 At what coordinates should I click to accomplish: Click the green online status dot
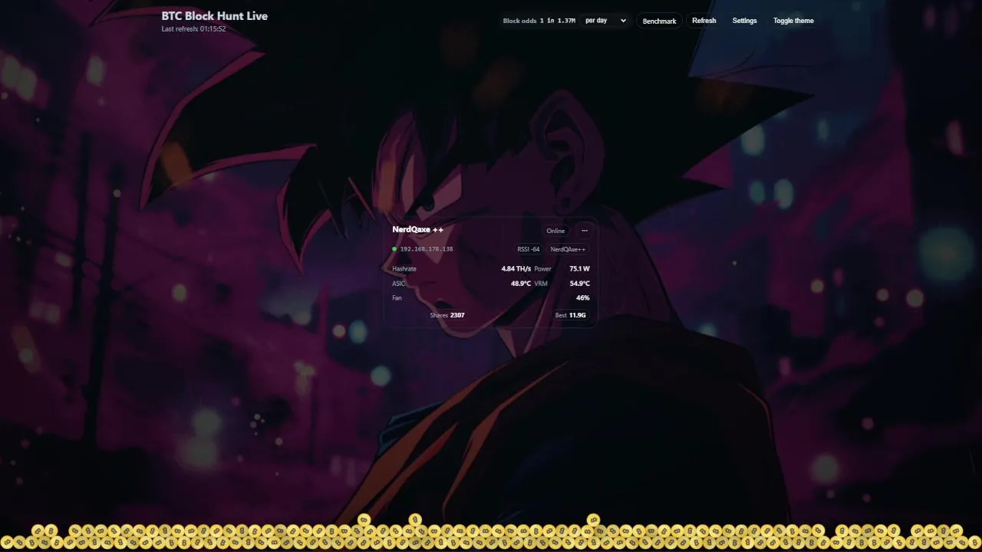[x=394, y=249]
